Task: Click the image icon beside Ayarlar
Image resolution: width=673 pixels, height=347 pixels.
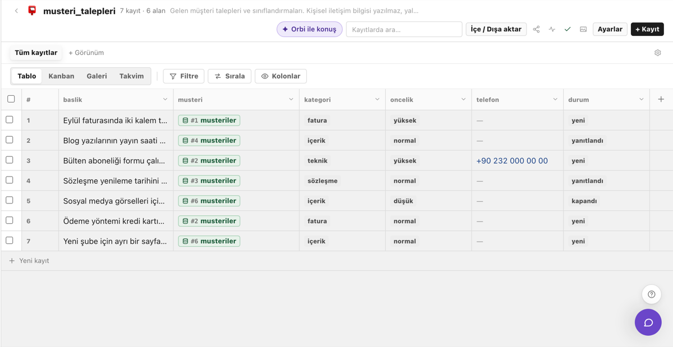Action: click(x=583, y=29)
